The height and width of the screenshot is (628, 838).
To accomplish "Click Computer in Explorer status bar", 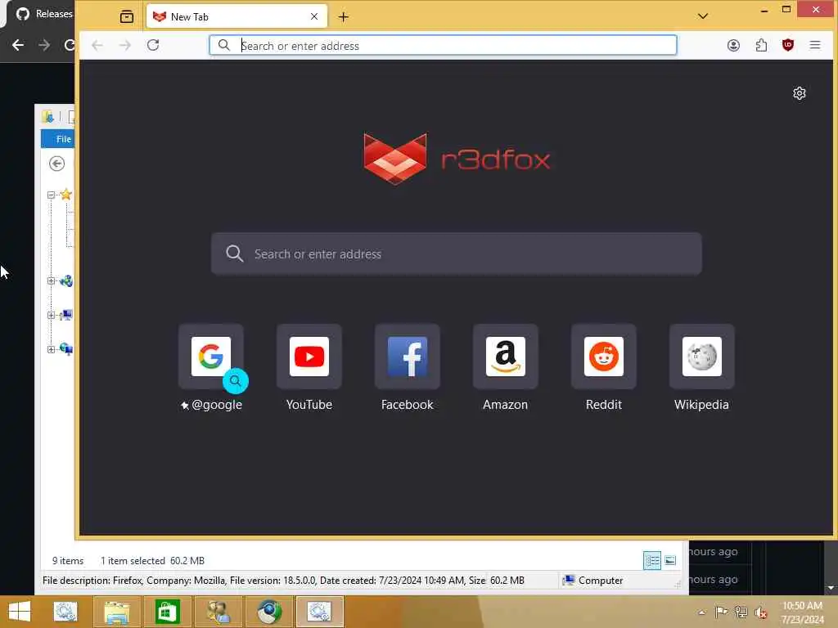I will click(x=593, y=581).
